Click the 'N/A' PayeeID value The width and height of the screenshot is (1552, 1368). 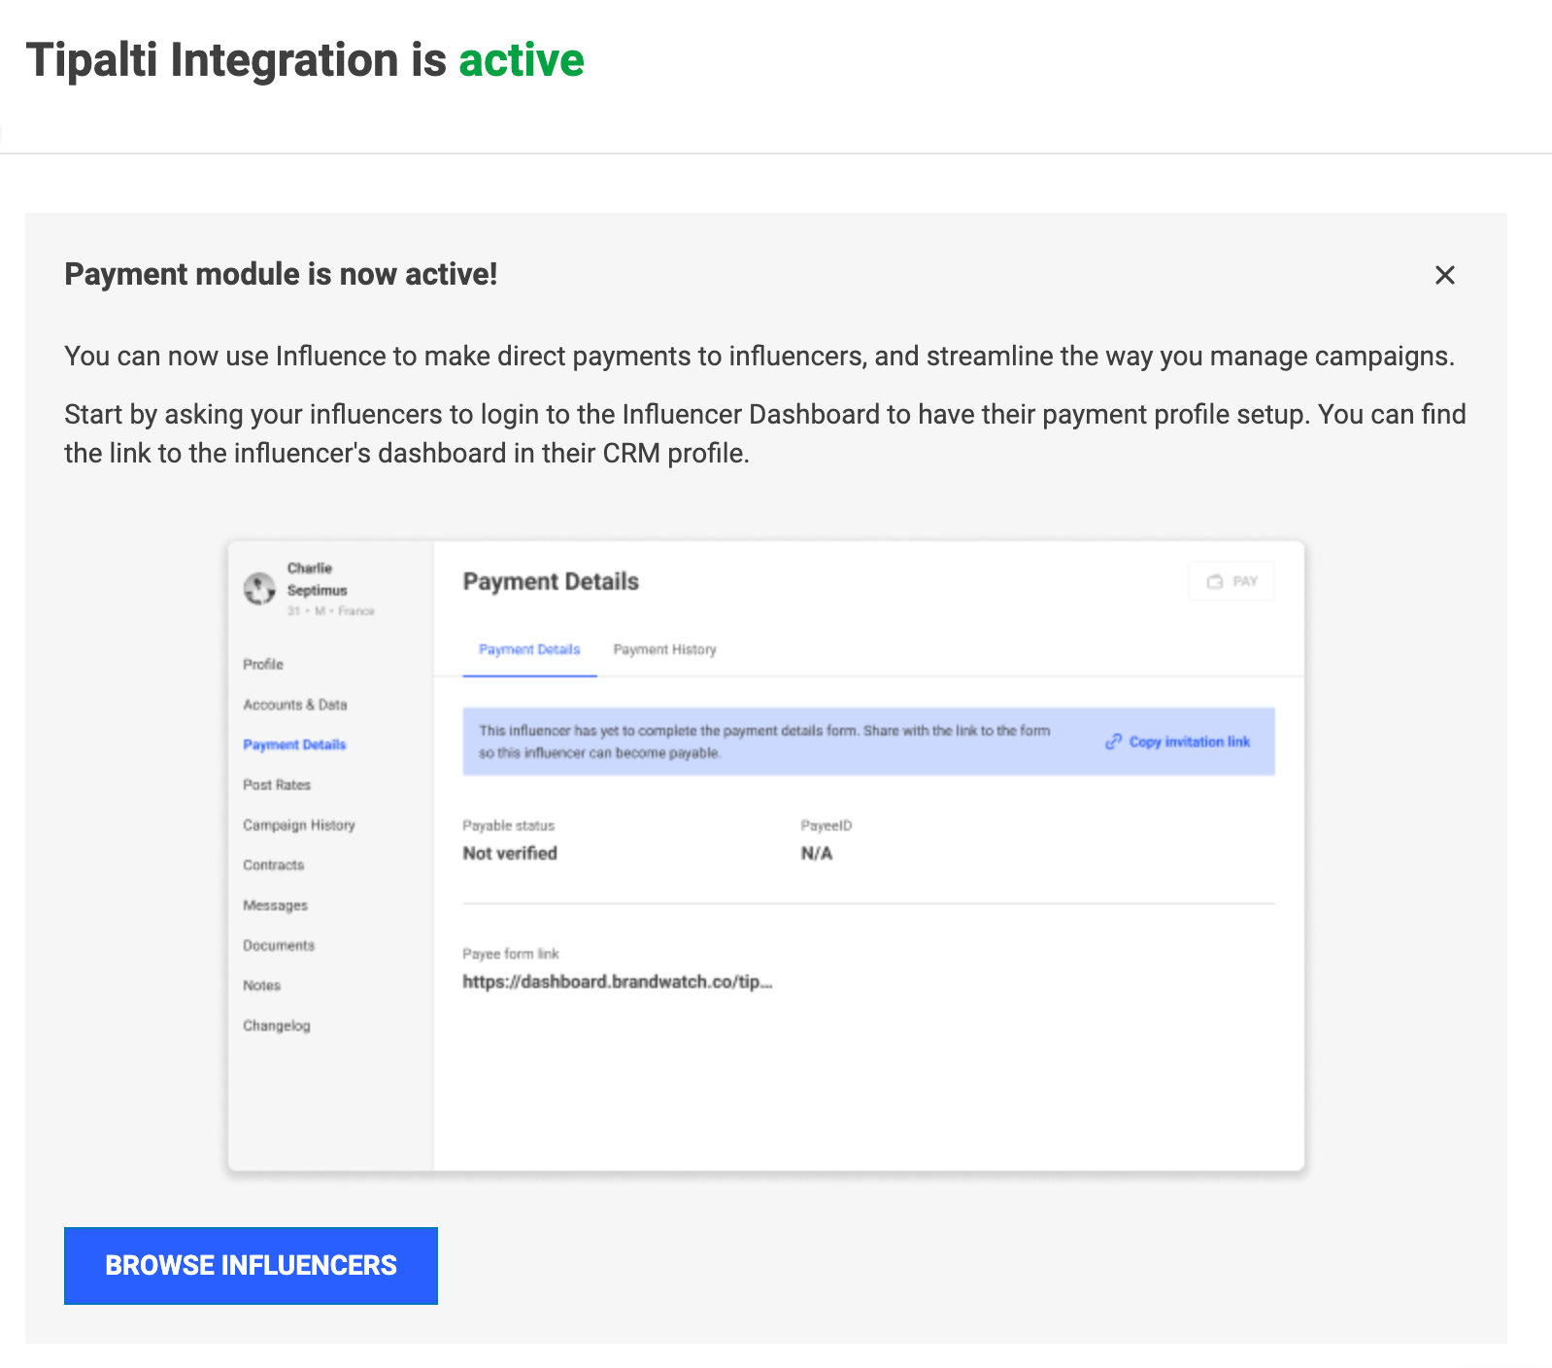pyautogui.click(x=817, y=853)
